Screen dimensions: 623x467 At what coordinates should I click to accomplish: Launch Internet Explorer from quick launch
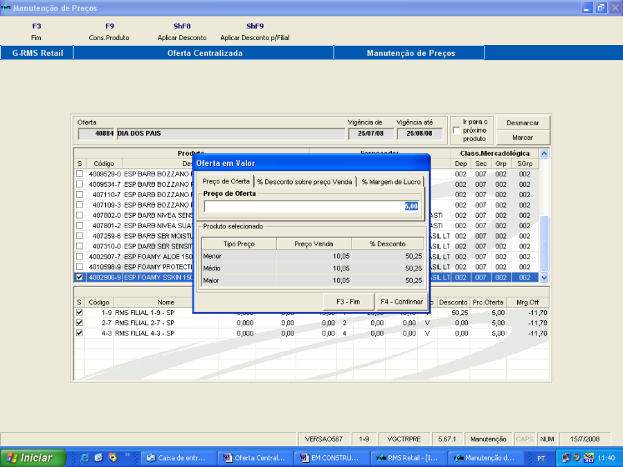tap(85, 458)
